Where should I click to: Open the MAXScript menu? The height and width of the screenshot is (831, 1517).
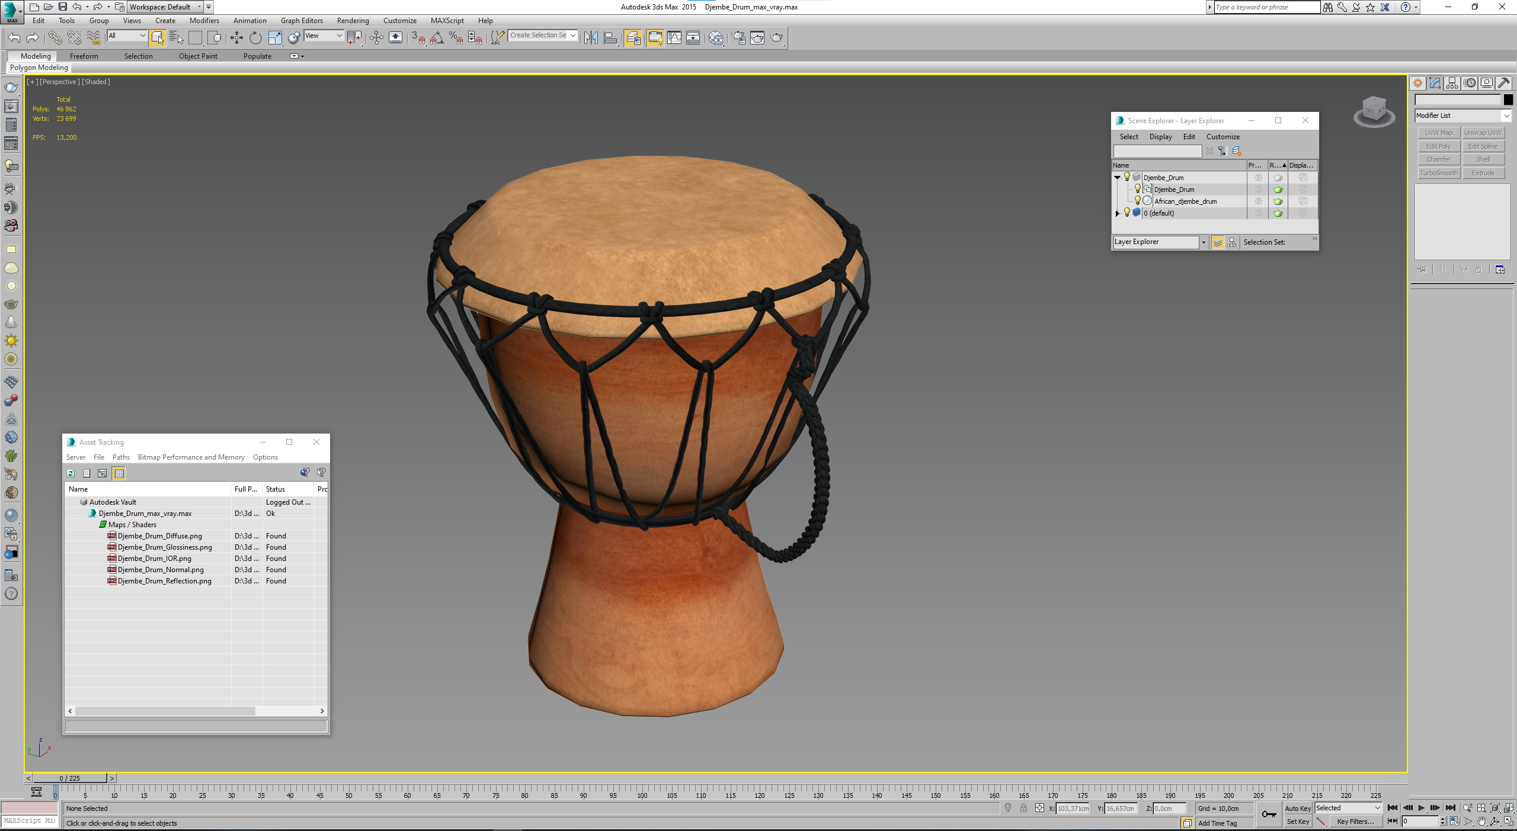pyautogui.click(x=447, y=21)
